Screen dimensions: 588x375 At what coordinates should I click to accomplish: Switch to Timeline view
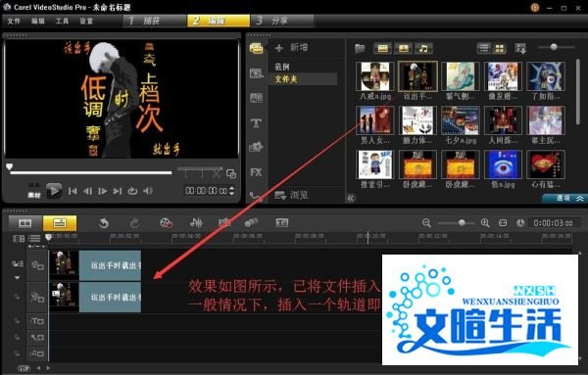(x=60, y=223)
